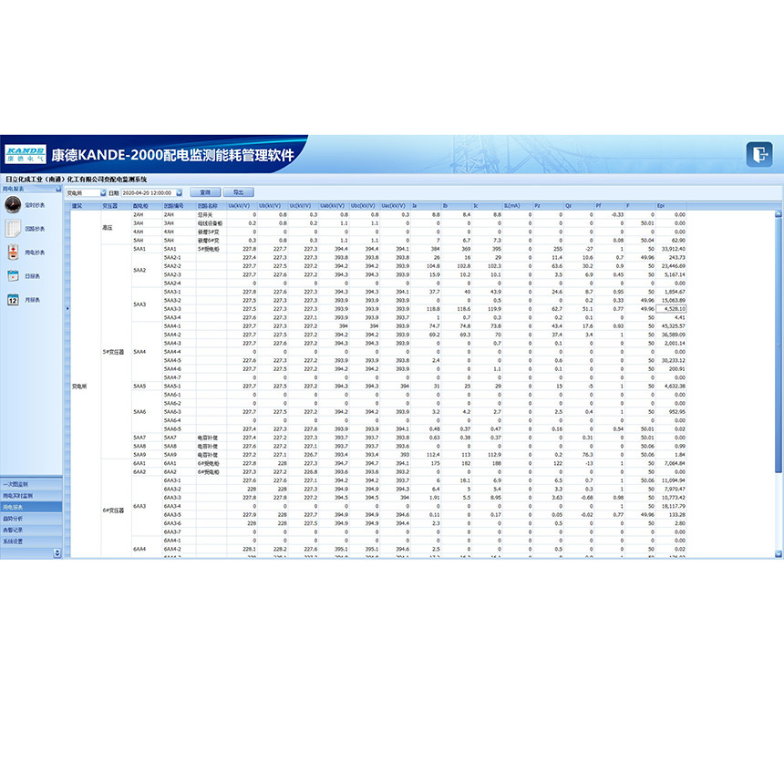Open the 用电实时监测 menu item
The image size is (784, 784).
(x=31, y=496)
